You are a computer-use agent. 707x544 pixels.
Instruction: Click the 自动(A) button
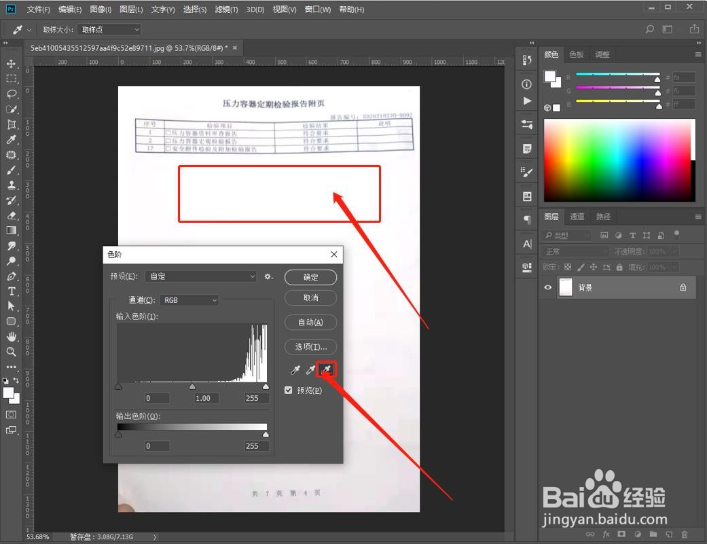[310, 322]
